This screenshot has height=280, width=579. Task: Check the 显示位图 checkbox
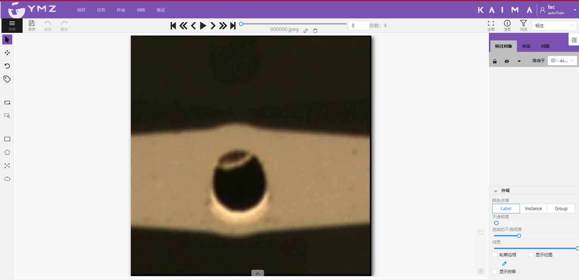[531, 255]
